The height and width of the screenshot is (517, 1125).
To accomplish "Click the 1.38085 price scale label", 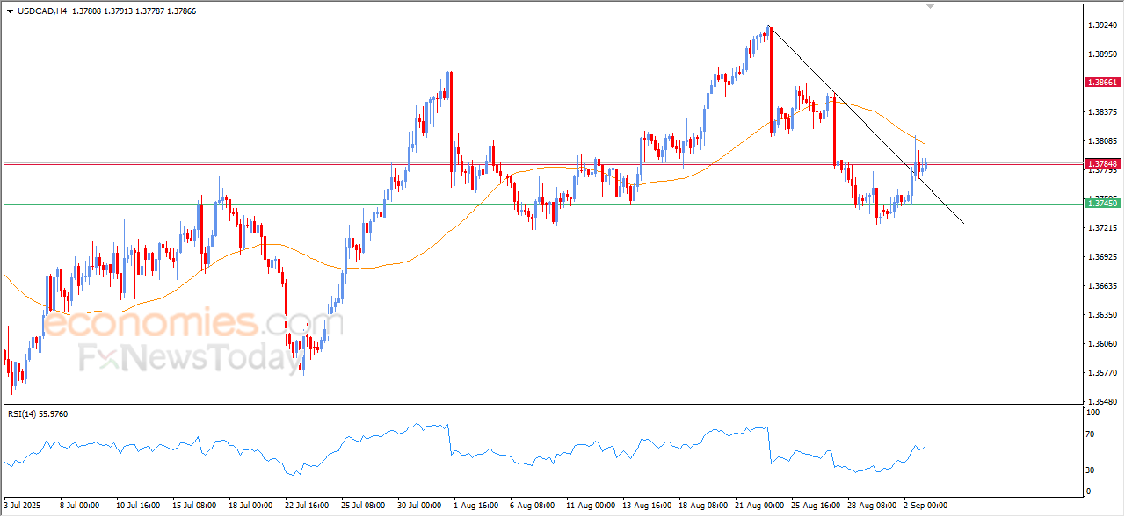I will 1102,141.
